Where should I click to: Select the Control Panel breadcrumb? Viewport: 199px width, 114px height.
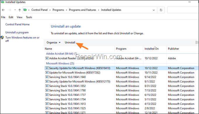[39, 10]
